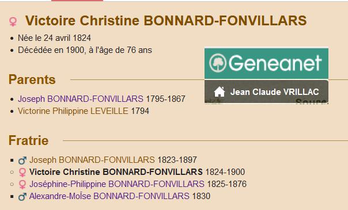Open Alexandre-Moïse BONNARD-FONVILLARS profile
348x210 pixels.
tap(109, 196)
